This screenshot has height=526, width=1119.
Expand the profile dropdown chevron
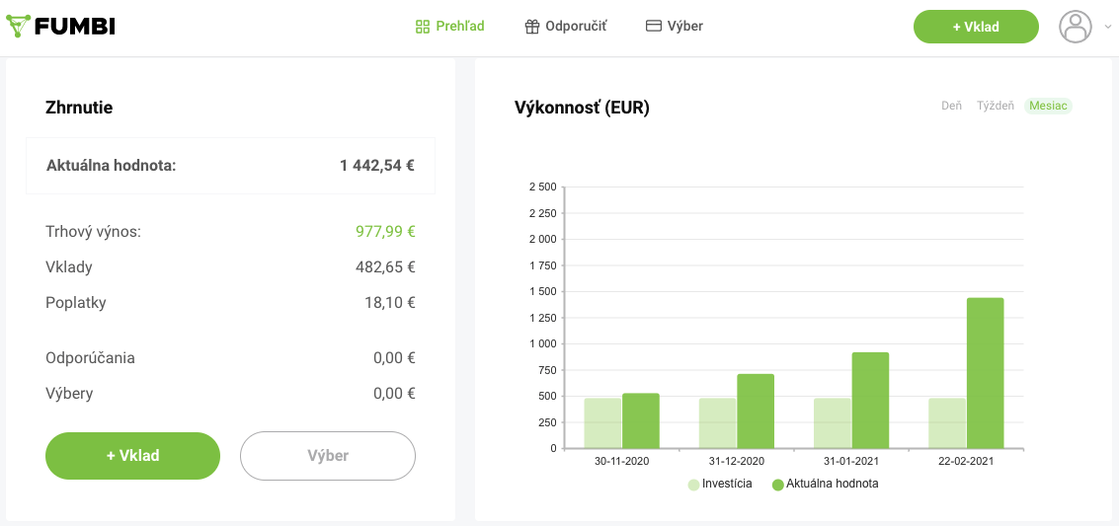tap(1107, 28)
